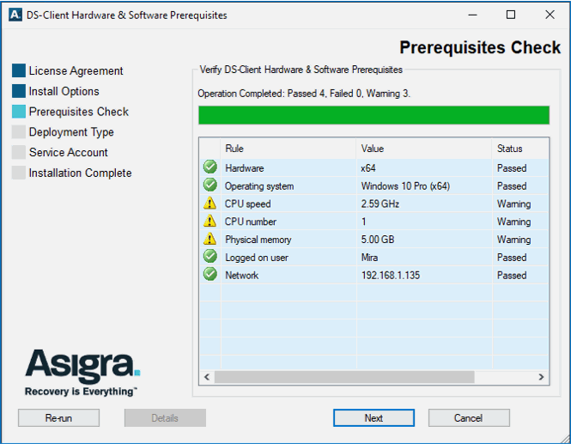Select the CPU number rule row
The height and width of the screenshot is (444, 571).
(x=374, y=222)
